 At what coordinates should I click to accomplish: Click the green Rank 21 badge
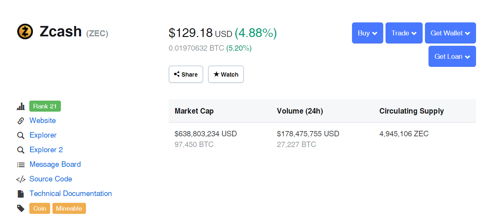pyautogui.click(x=45, y=106)
